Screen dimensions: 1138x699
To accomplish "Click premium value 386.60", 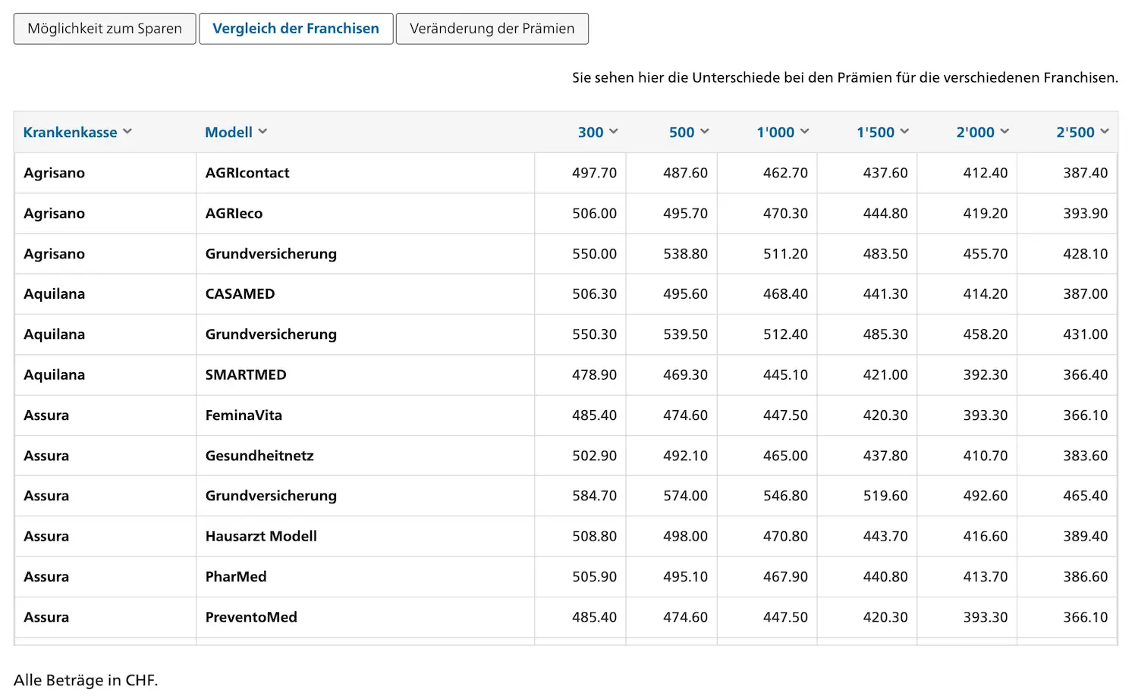I will point(1085,577).
